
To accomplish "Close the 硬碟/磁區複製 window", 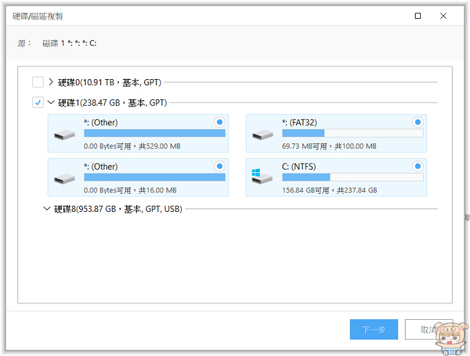I will [443, 16].
